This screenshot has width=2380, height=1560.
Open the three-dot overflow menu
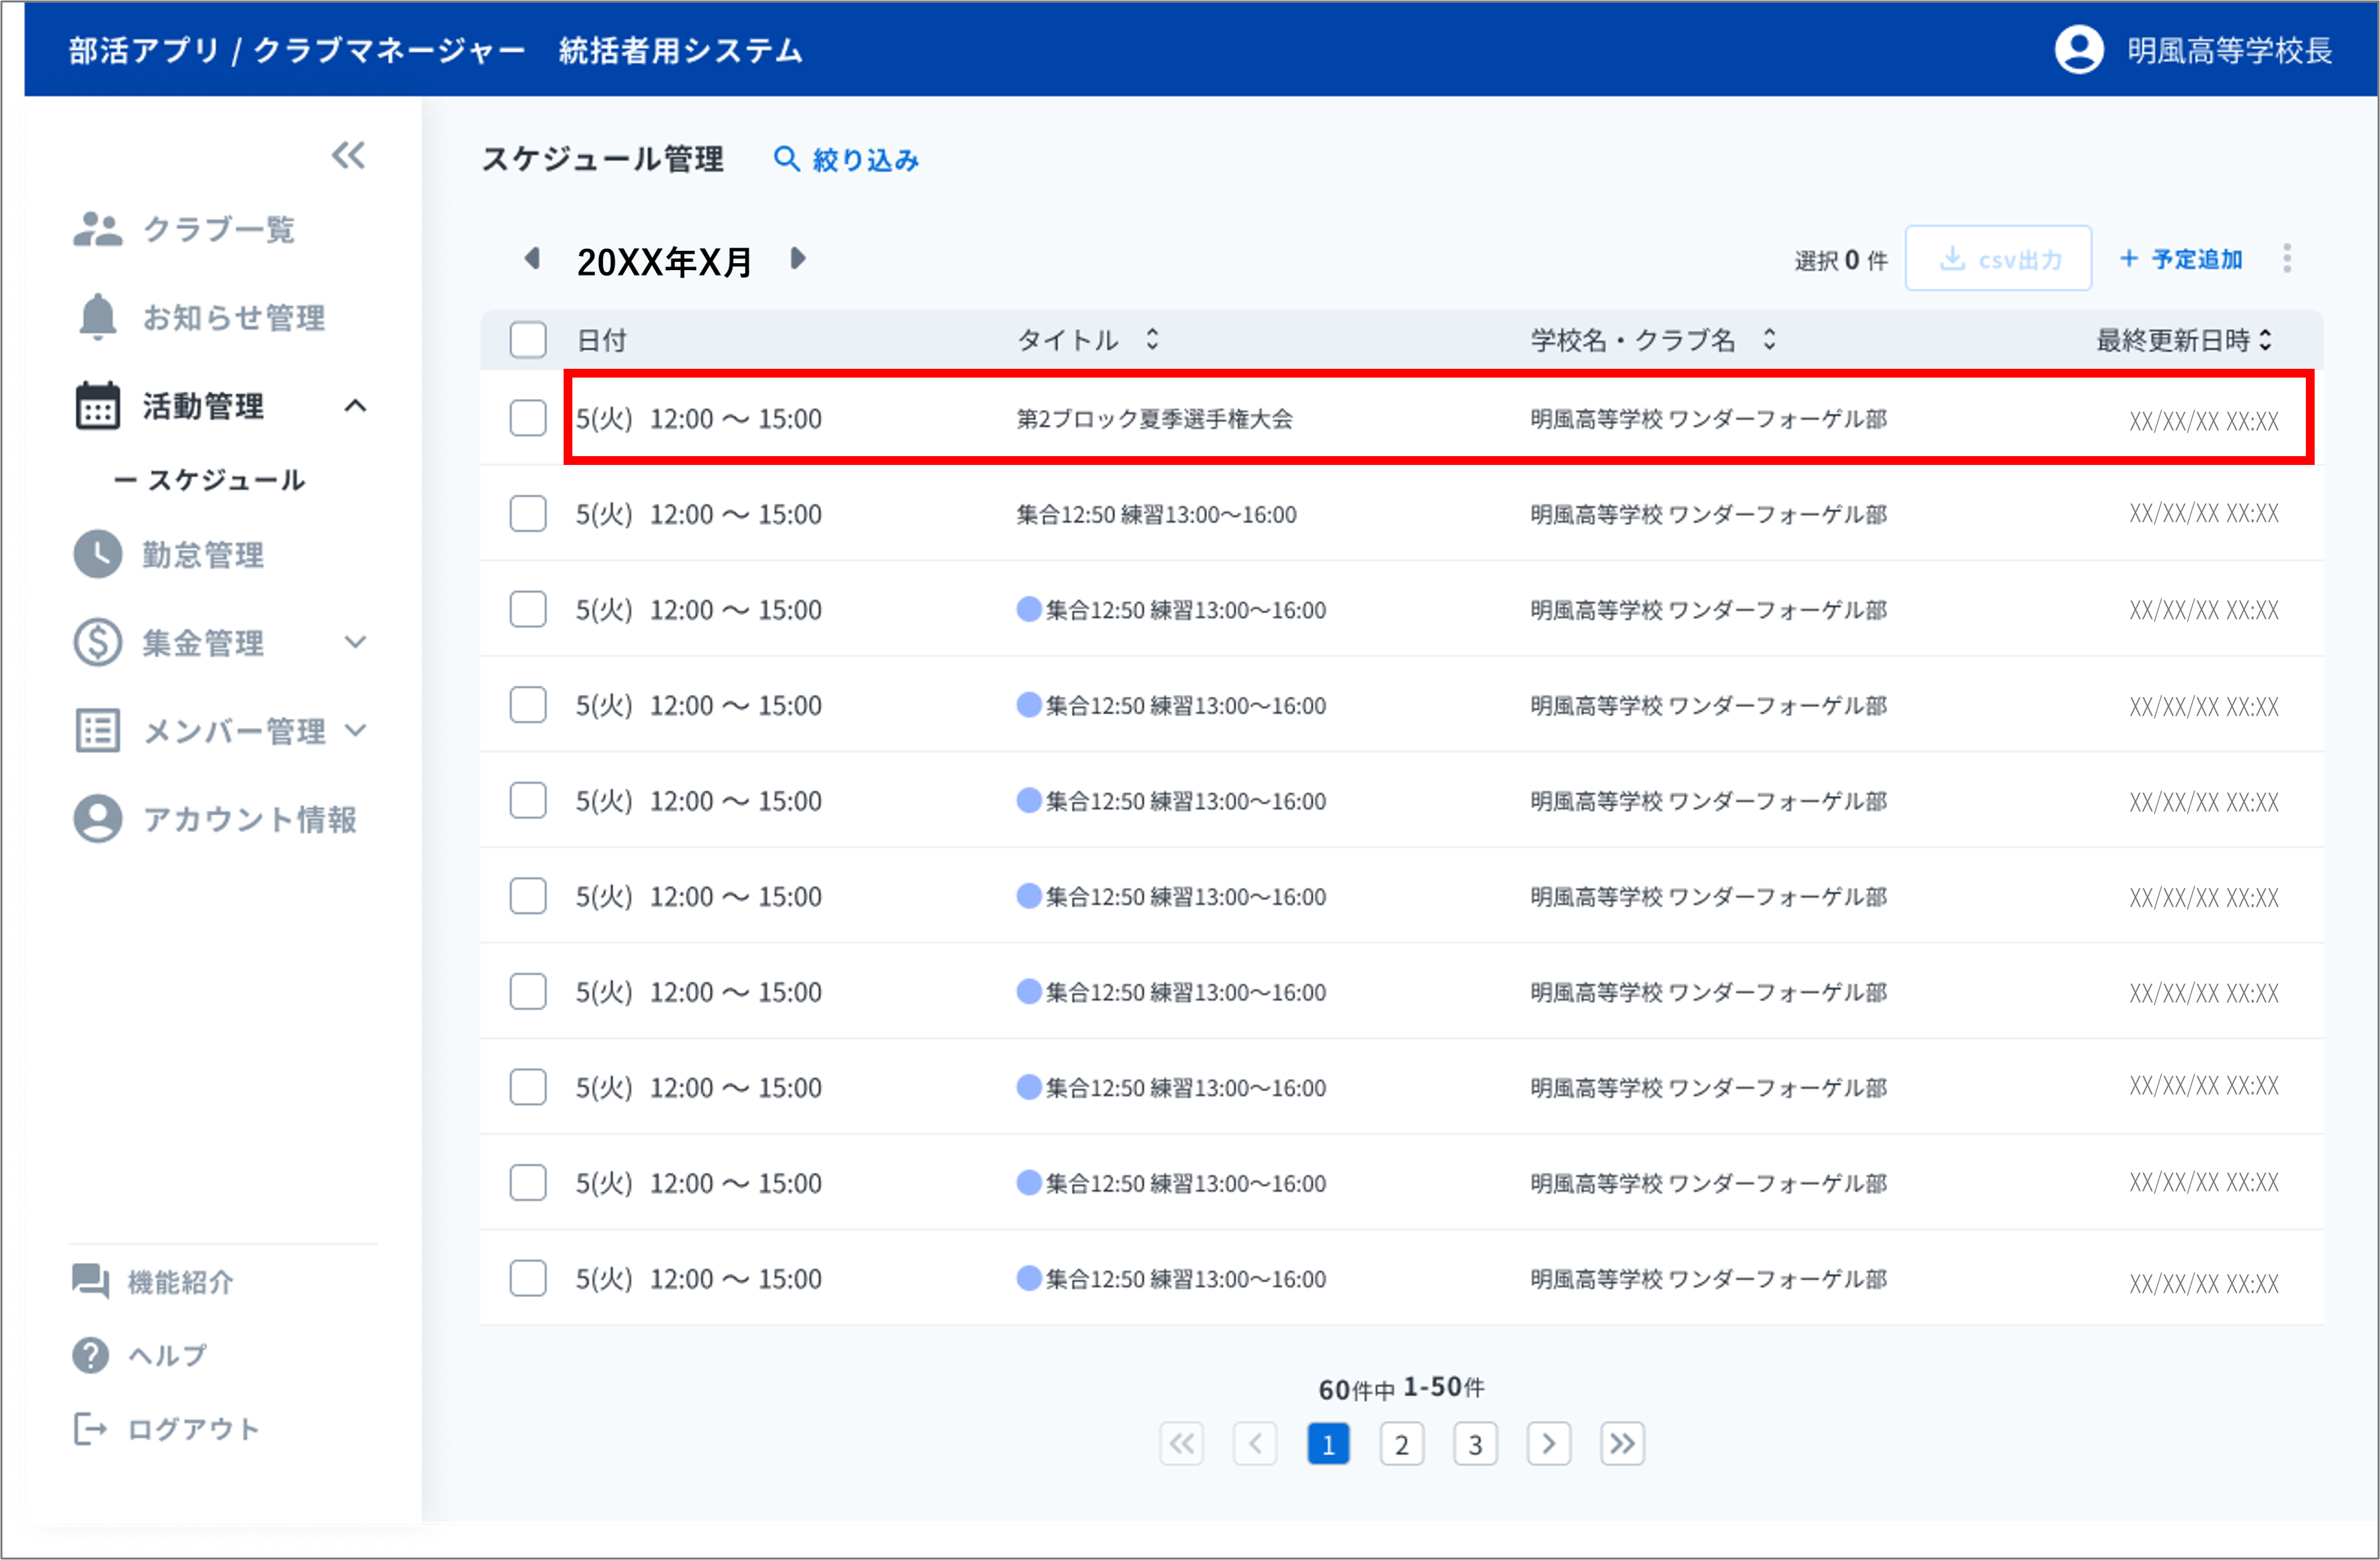tap(2288, 258)
